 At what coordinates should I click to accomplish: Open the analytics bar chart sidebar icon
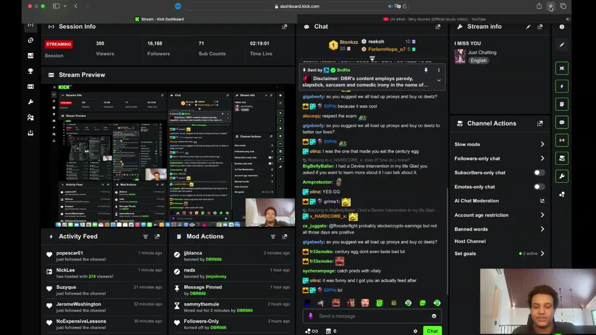(30, 55)
